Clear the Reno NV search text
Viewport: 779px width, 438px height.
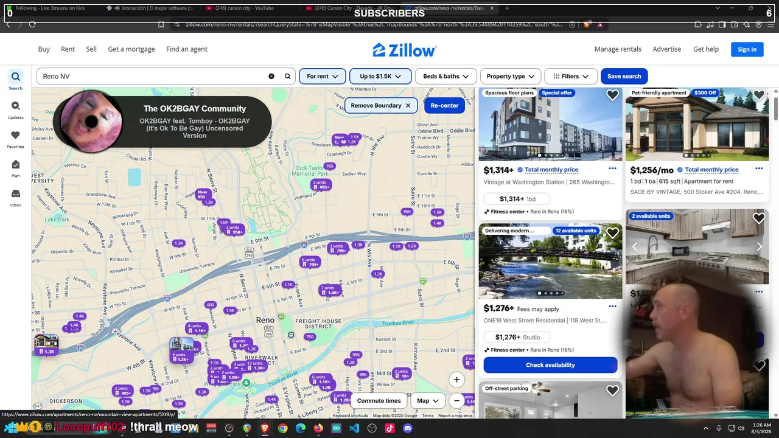pos(271,76)
